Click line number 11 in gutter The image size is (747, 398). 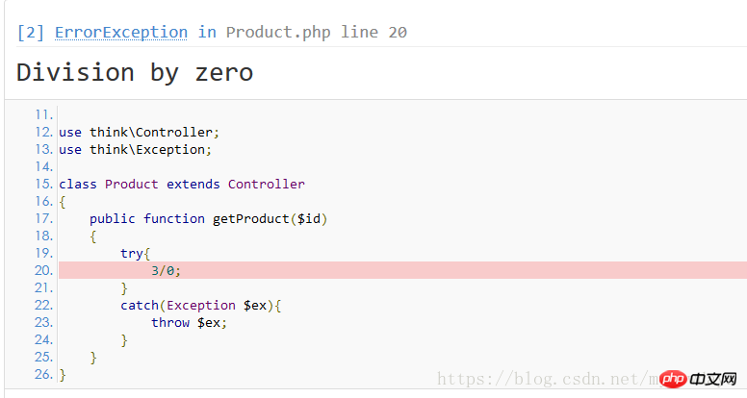pos(43,114)
